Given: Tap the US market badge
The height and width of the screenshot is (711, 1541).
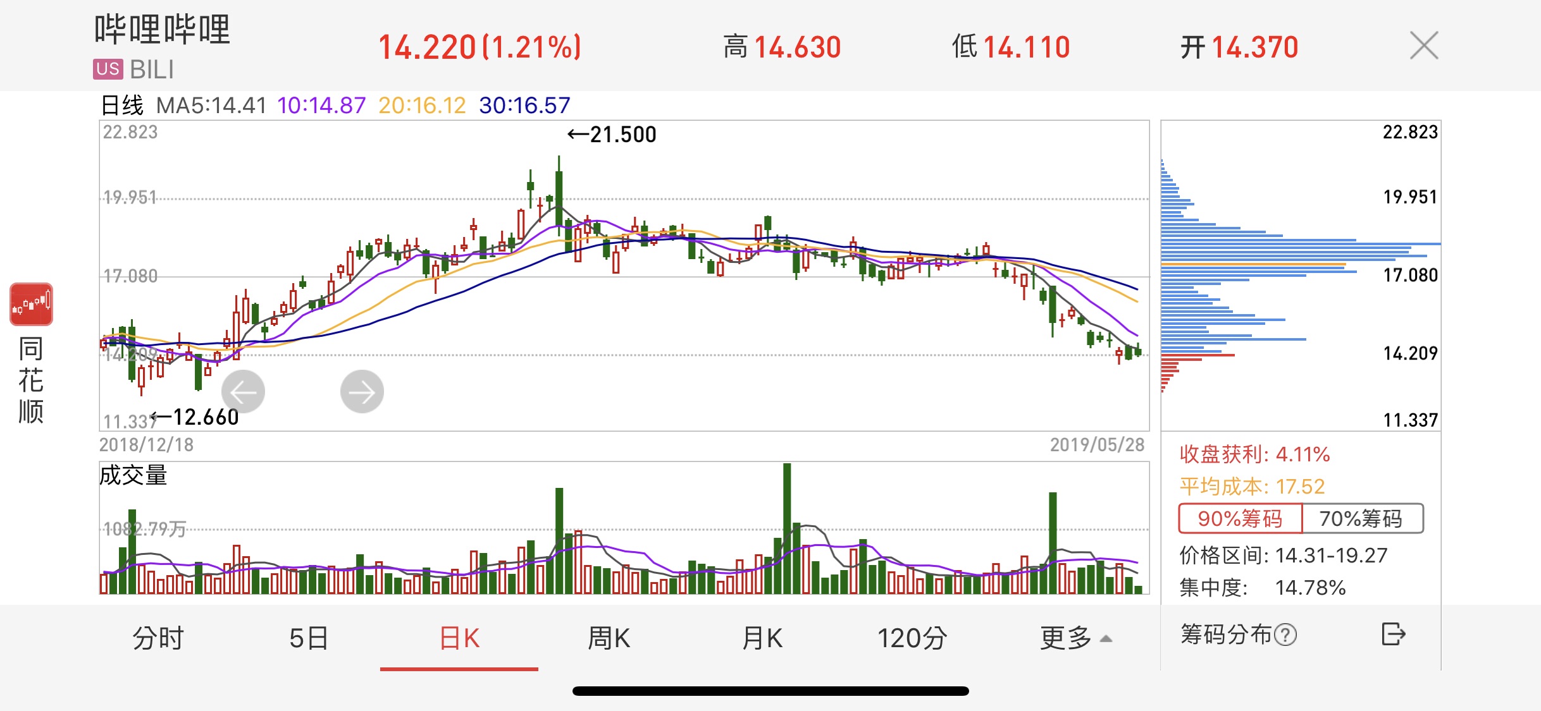Looking at the screenshot, I should point(108,69).
